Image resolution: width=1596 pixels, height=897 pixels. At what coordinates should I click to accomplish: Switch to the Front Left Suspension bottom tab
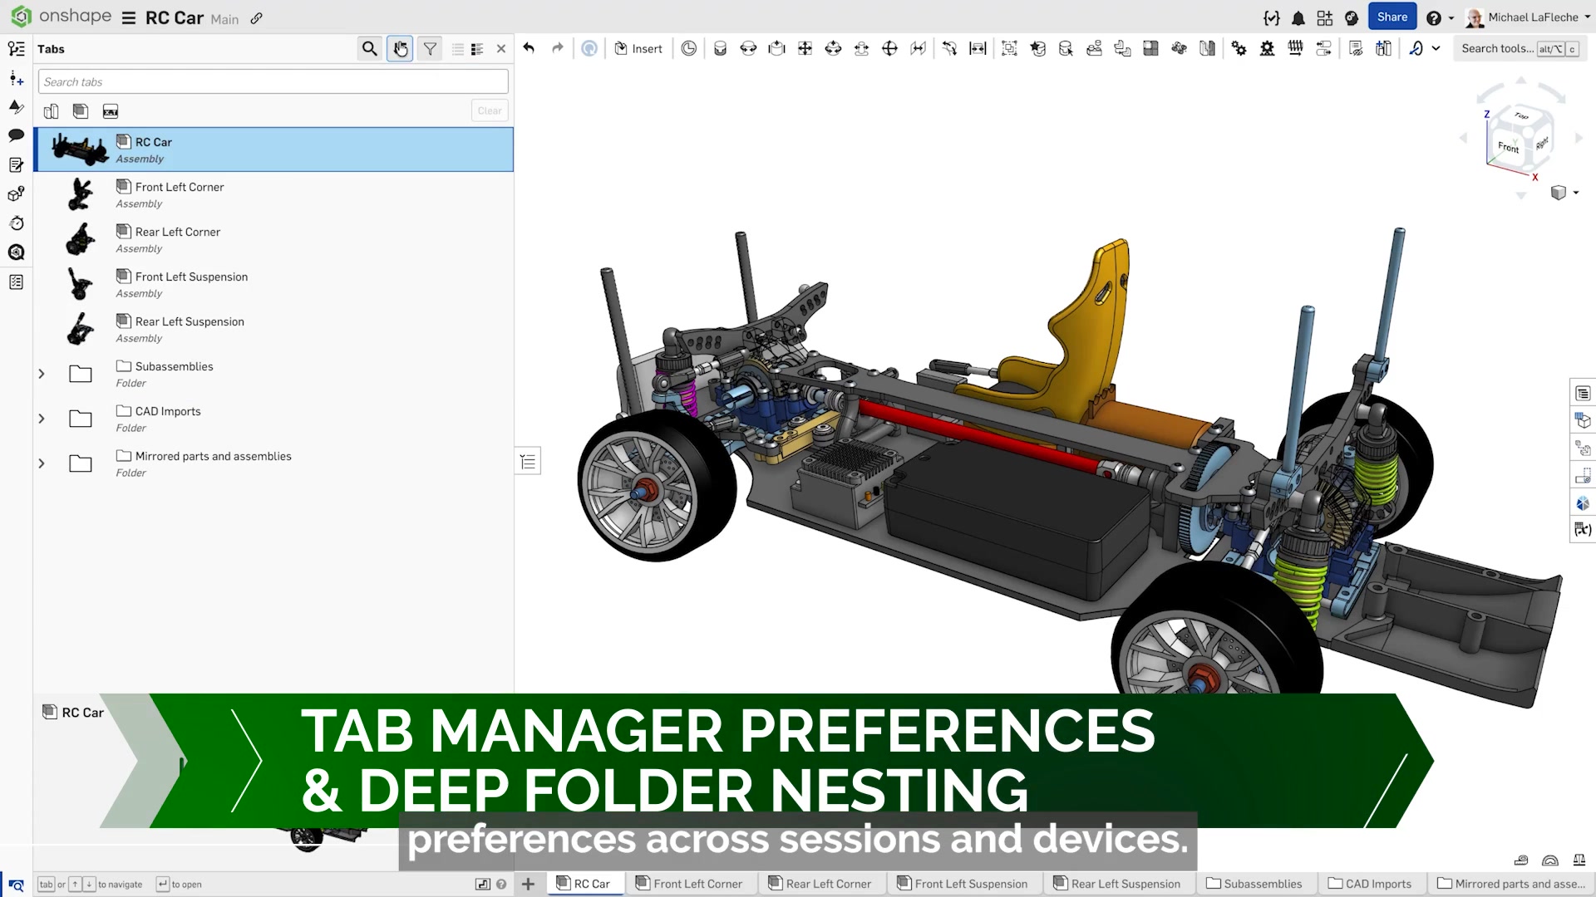[963, 884]
